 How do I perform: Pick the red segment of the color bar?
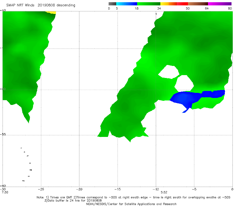[x=182, y=4]
